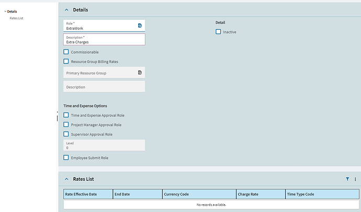Toggle Resource Group Billing Rates checkbox
This screenshot has width=361, height=212.
coord(66,61)
